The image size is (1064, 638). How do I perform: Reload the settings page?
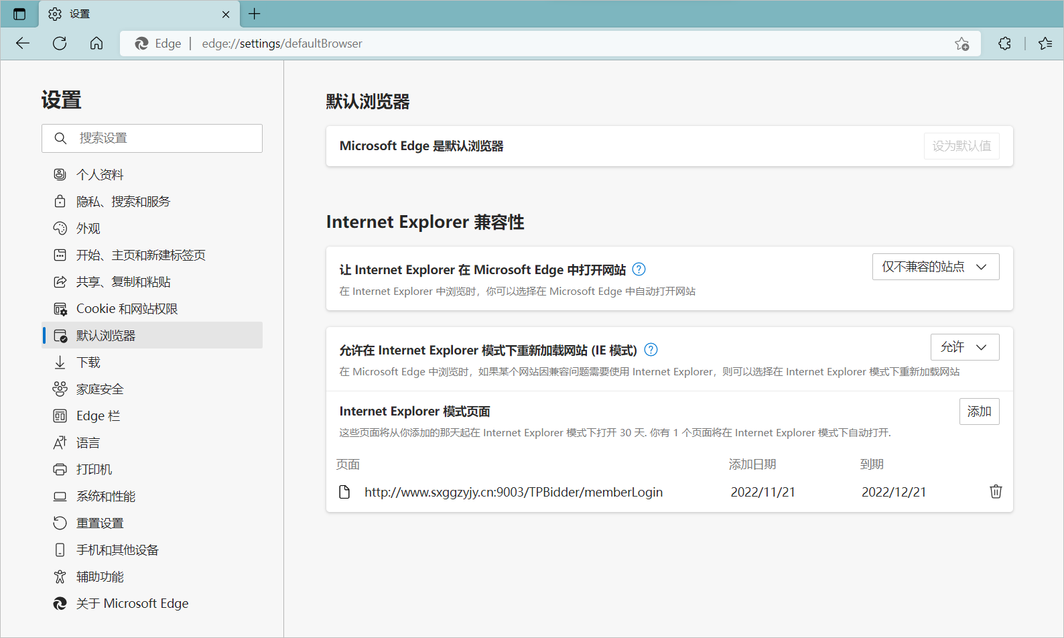60,44
